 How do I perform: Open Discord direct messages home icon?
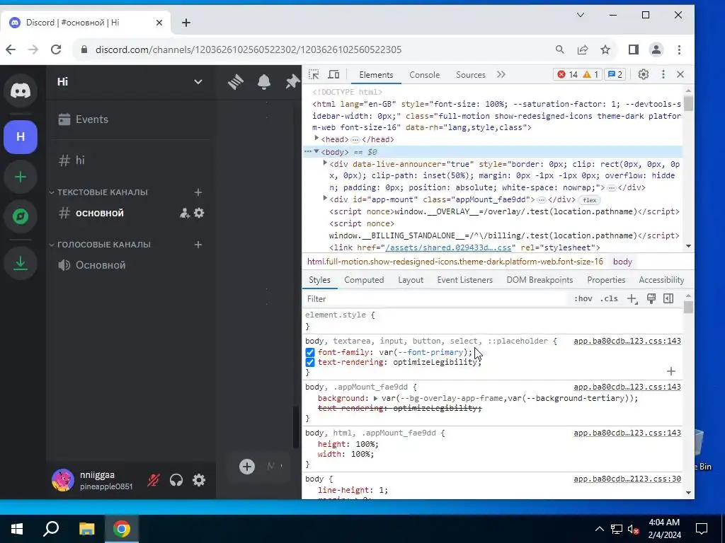[x=21, y=91]
